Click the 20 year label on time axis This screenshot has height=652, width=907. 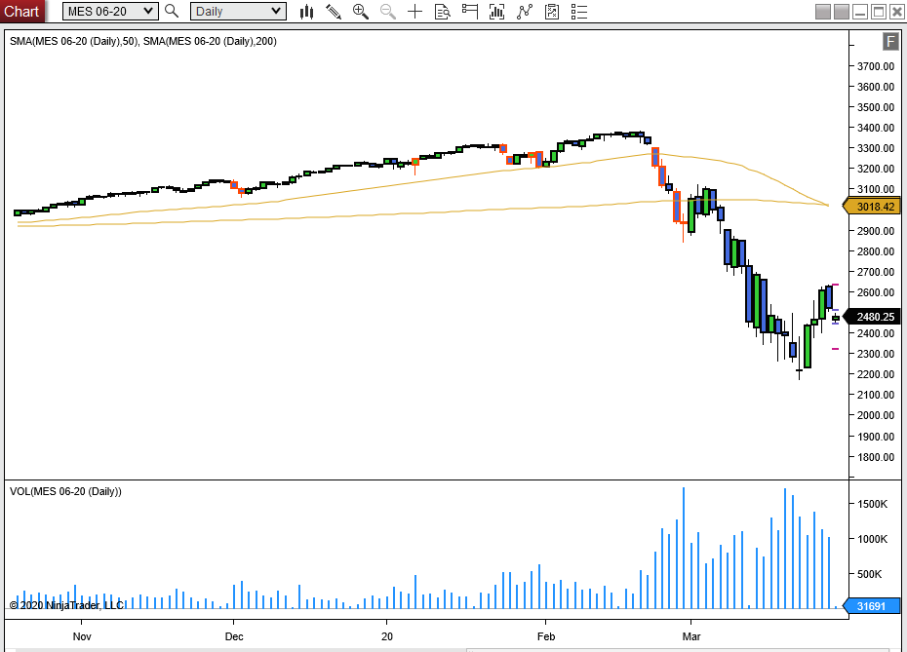pyautogui.click(x=387, y=636)
